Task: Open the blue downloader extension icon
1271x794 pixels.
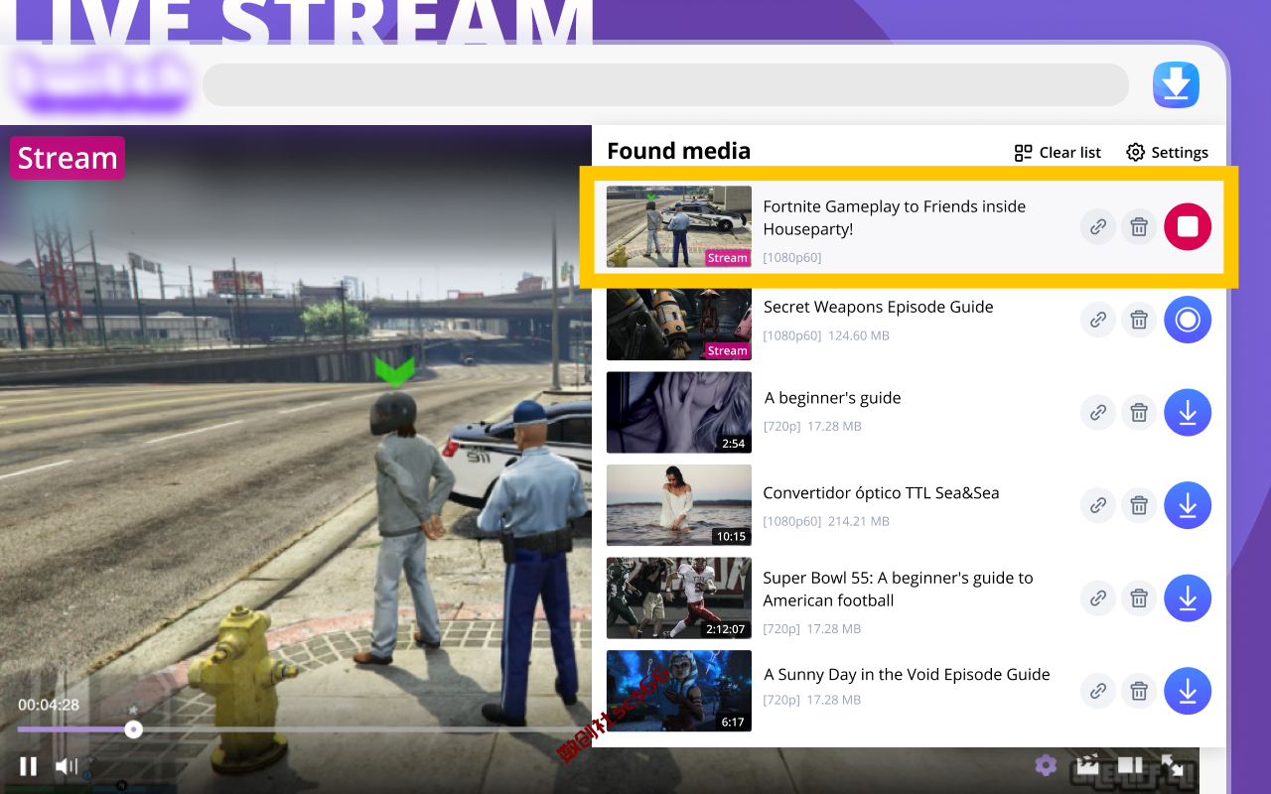Action: [x=1176, y=85]
